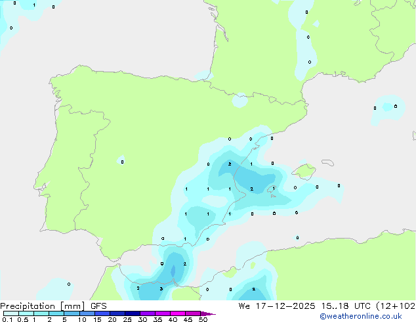This screenshot has height=322, width=416.
Task: Click the 'Precipitation' title word
Action: point(28,306)
